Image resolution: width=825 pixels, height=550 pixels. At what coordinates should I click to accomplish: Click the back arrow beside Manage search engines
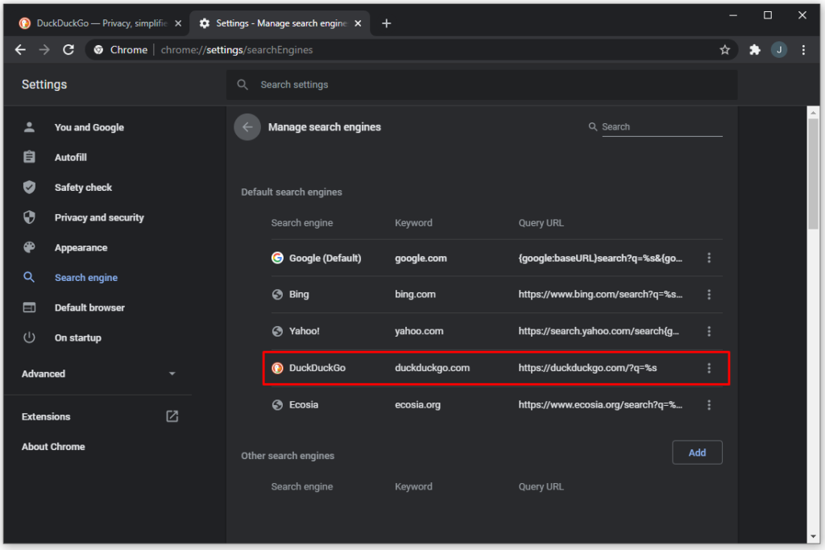pyautogui.click(x=247, y=126)
